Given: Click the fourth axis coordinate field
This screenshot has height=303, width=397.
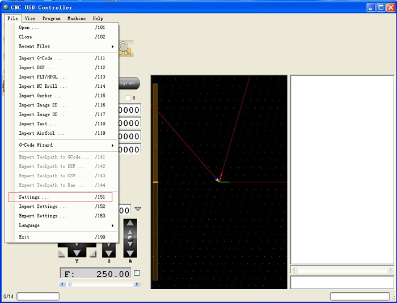Looking at the screenshot, I should pos(129,149).
